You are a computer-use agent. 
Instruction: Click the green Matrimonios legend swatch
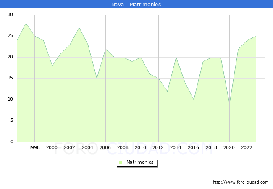tap(120, 162)
